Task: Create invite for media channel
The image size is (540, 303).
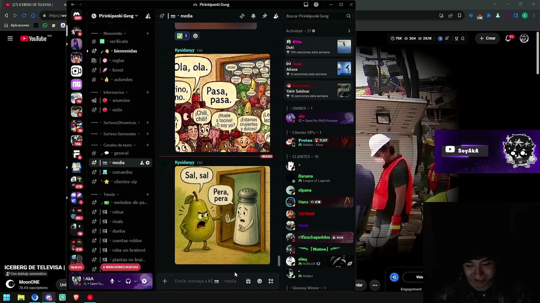Action: click(142, 163)
